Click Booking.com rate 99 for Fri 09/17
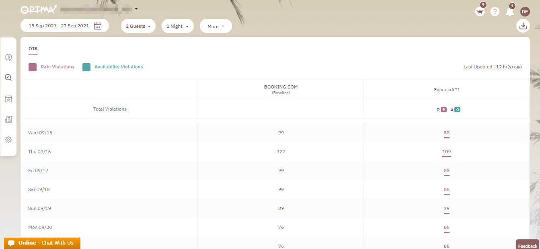 281,171
